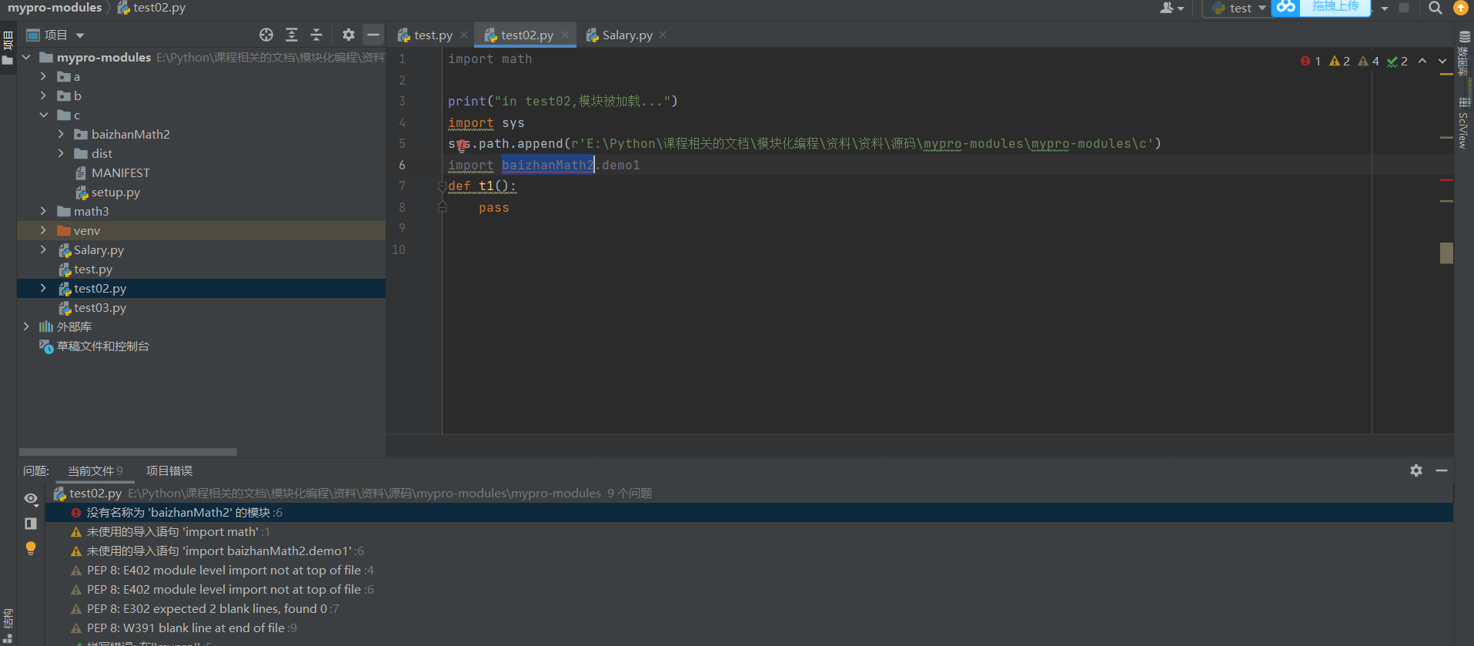Viewport: 1474px width, 646px height.
Task: Close the test02.py editor tab
Action: 565,35
